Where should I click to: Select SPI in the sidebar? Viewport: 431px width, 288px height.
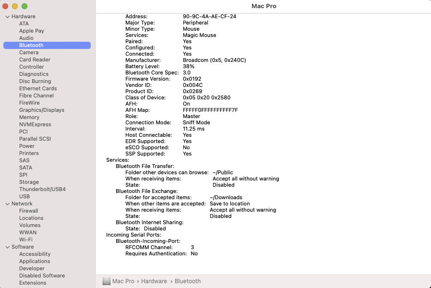(23, 175)
